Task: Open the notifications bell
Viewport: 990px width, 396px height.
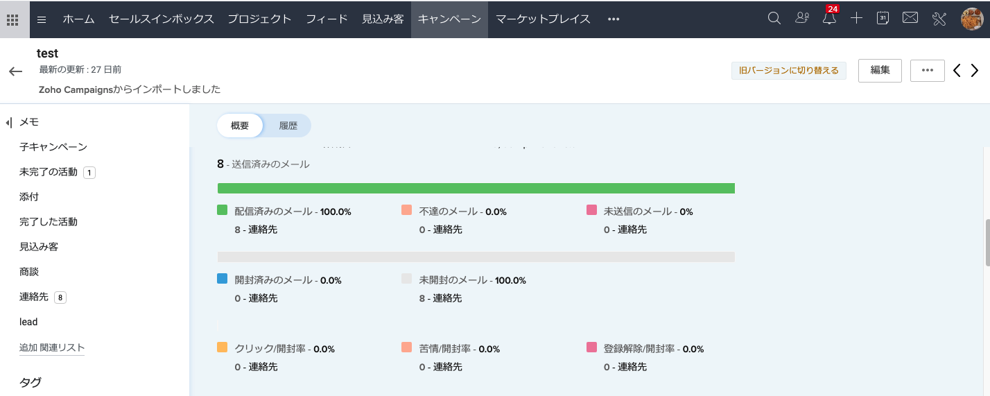Action: coord(829,19)
